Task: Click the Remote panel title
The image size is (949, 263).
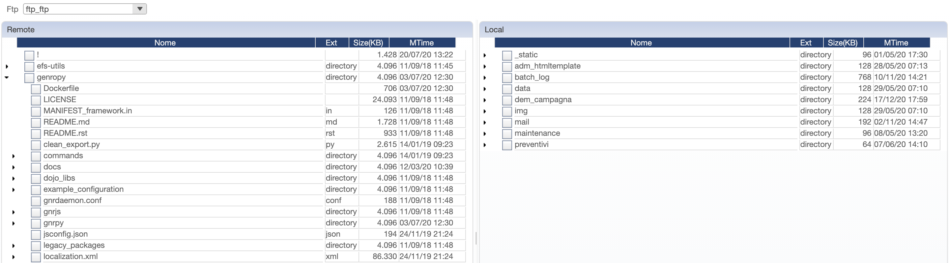Action: click(21, 30)
